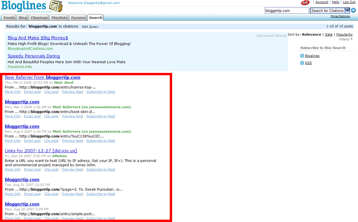The height and width of the screenshot is (222, 358).
Task: Click the Bloglines wordmark logo
Action: [24, 6]
